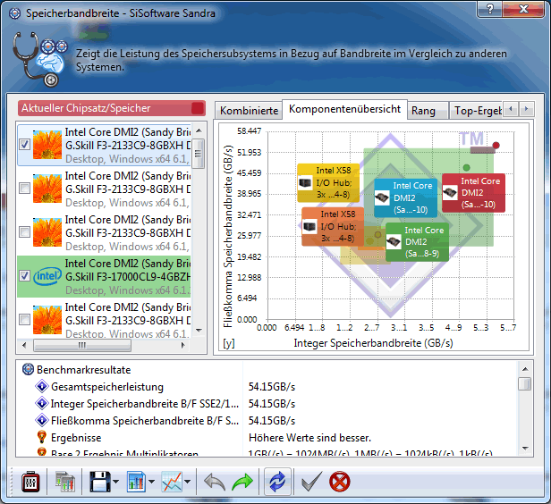Screen dimensions: 551x504
Task: Click the red Intel Core DMI2 chart label
Action: coord(473,193)
